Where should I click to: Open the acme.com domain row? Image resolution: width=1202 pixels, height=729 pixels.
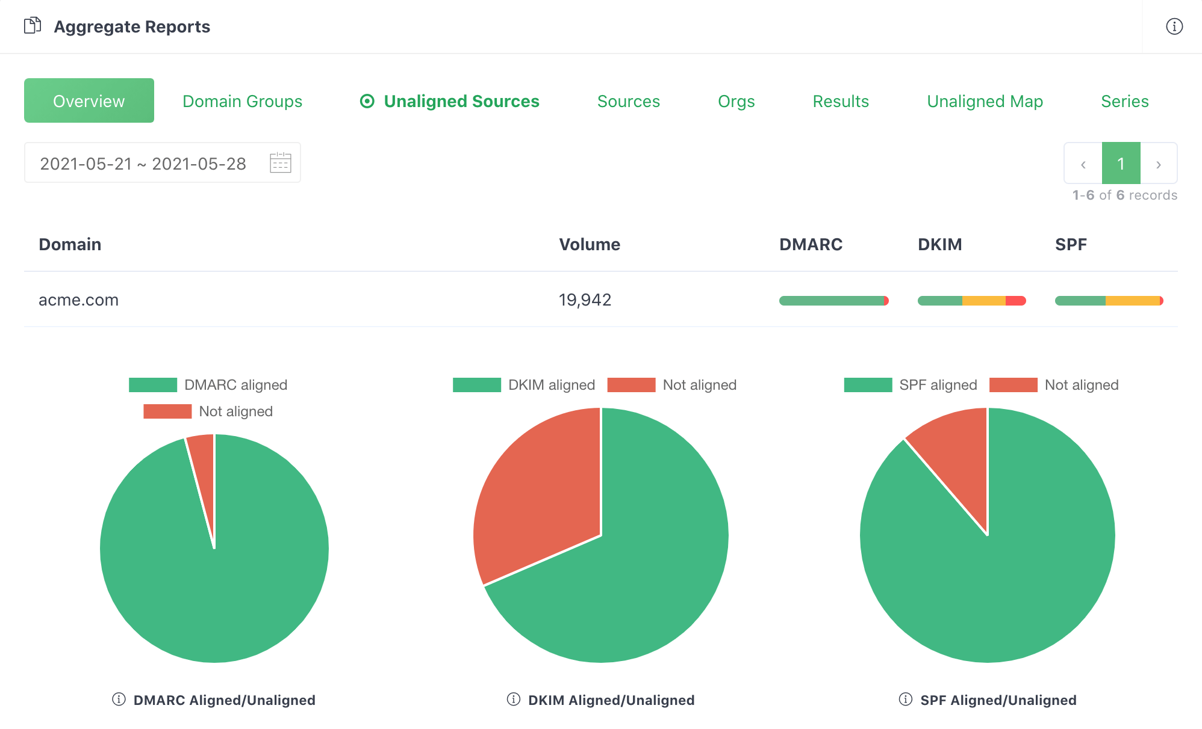[78, 300]
